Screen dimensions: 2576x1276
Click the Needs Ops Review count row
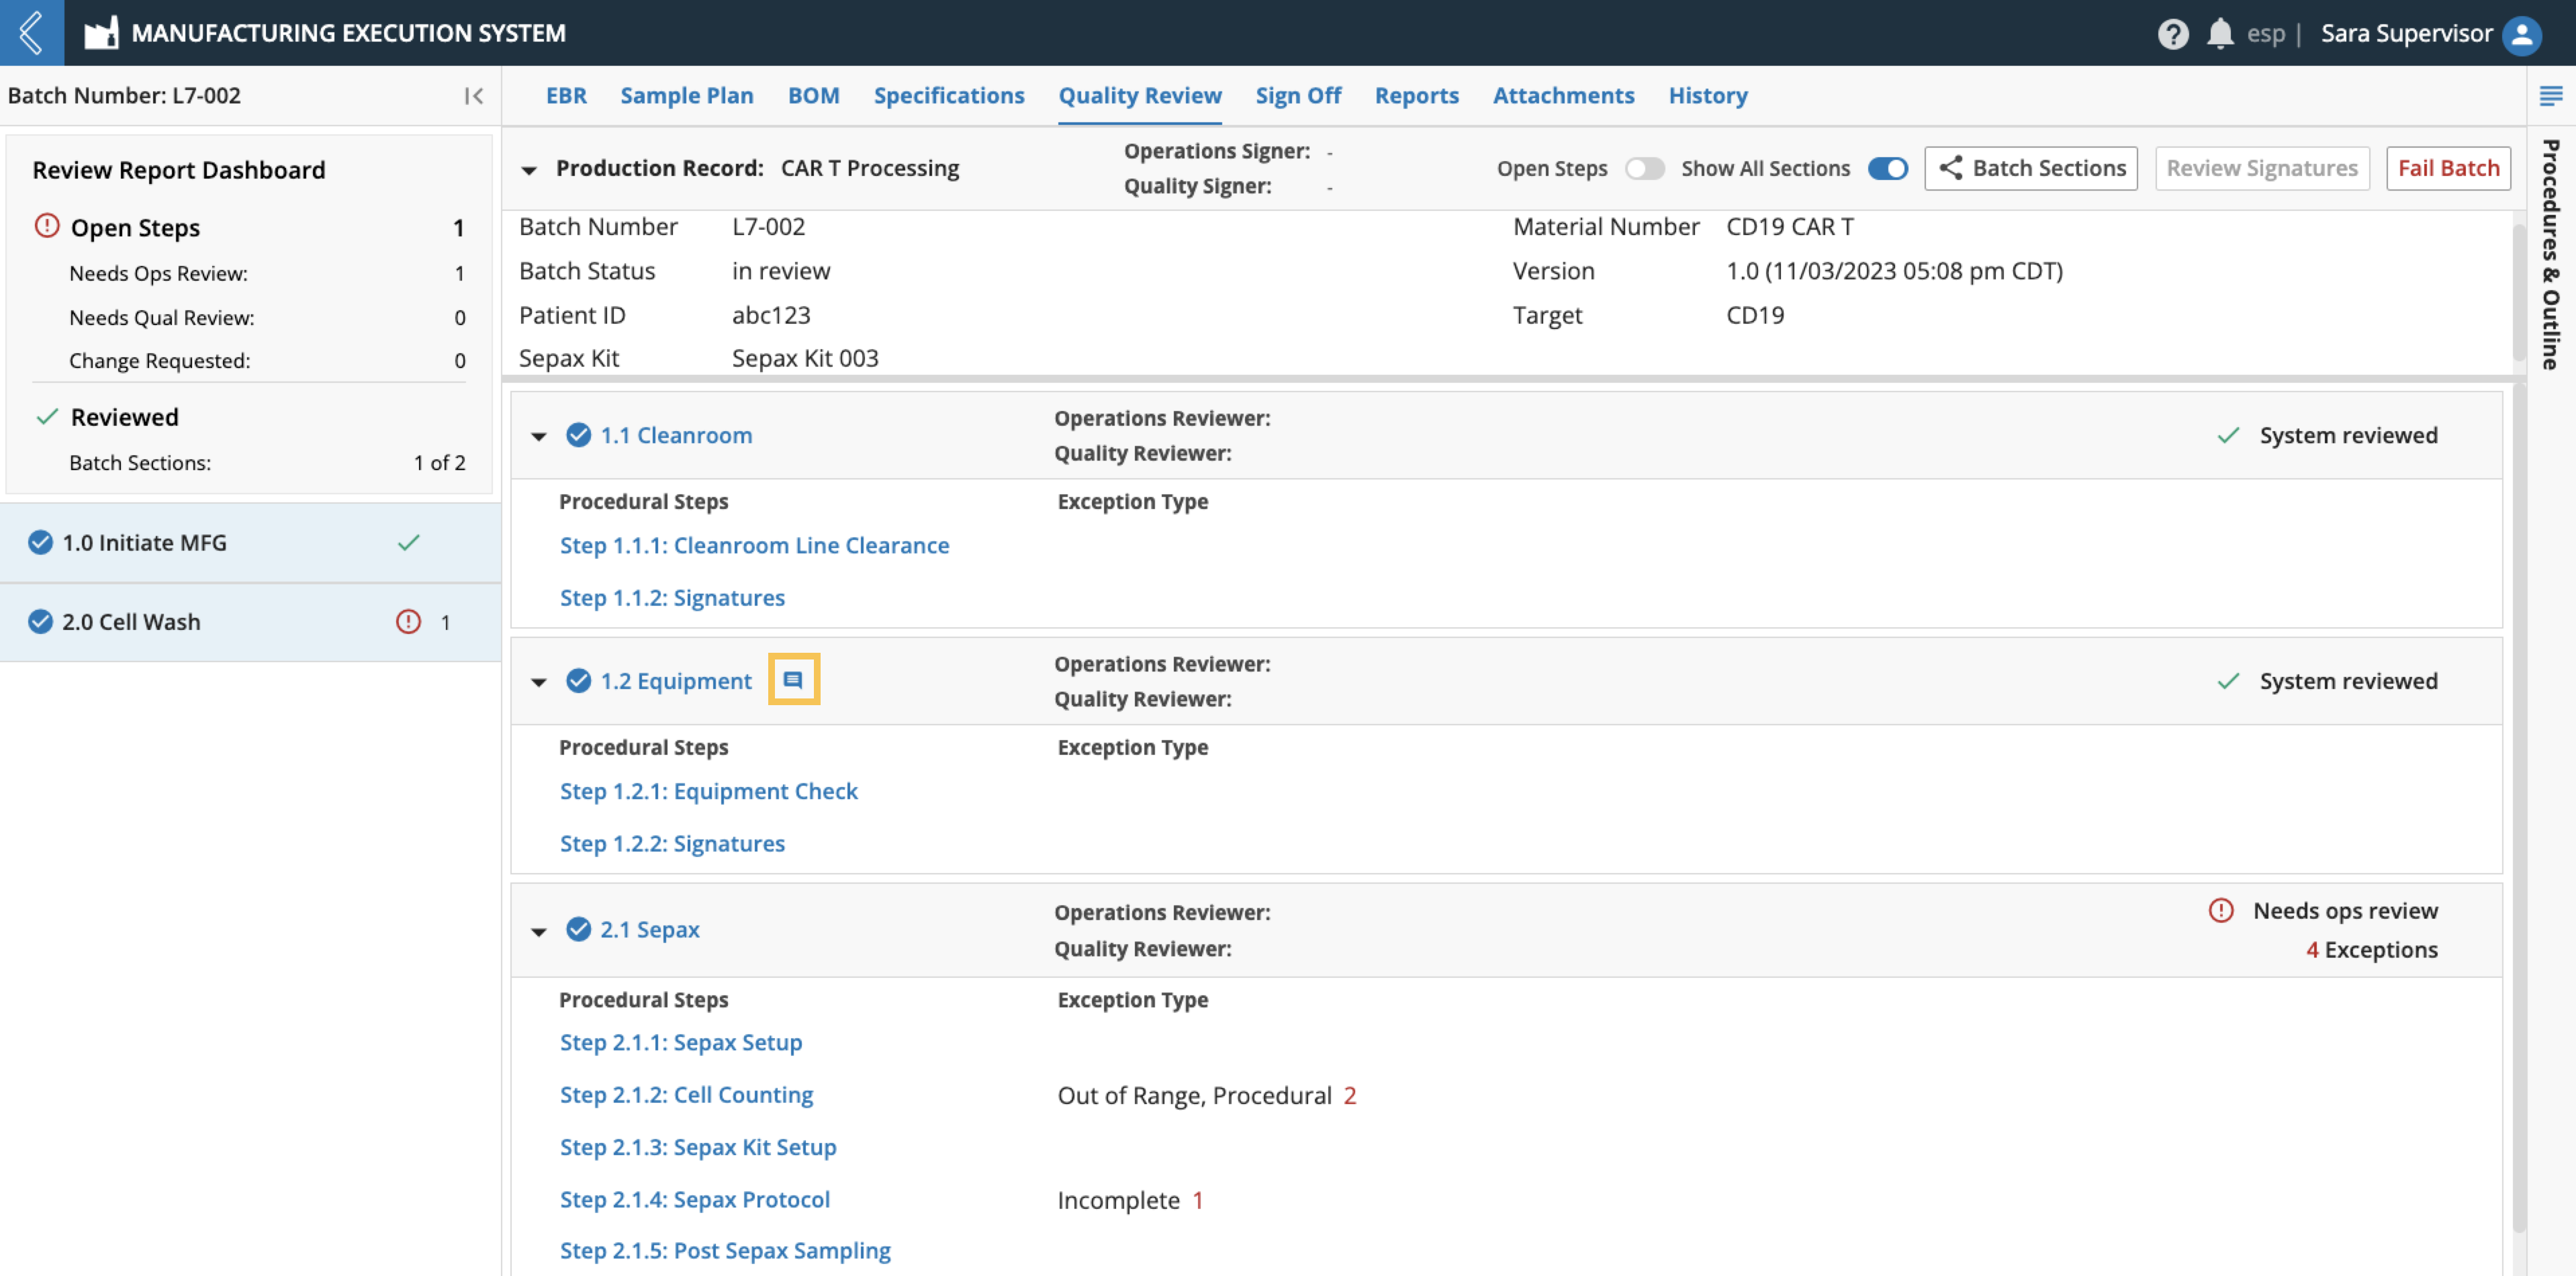pyautogui.click(x=267, y=273)
